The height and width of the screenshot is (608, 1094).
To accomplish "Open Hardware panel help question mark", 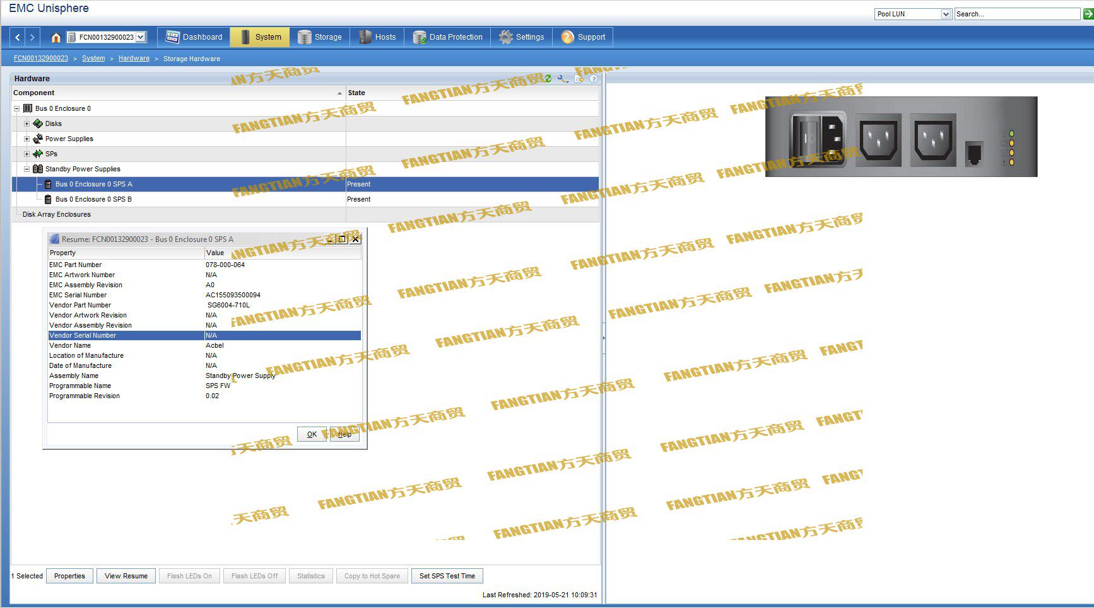I will pyautogui.click(x=594, y=79).
